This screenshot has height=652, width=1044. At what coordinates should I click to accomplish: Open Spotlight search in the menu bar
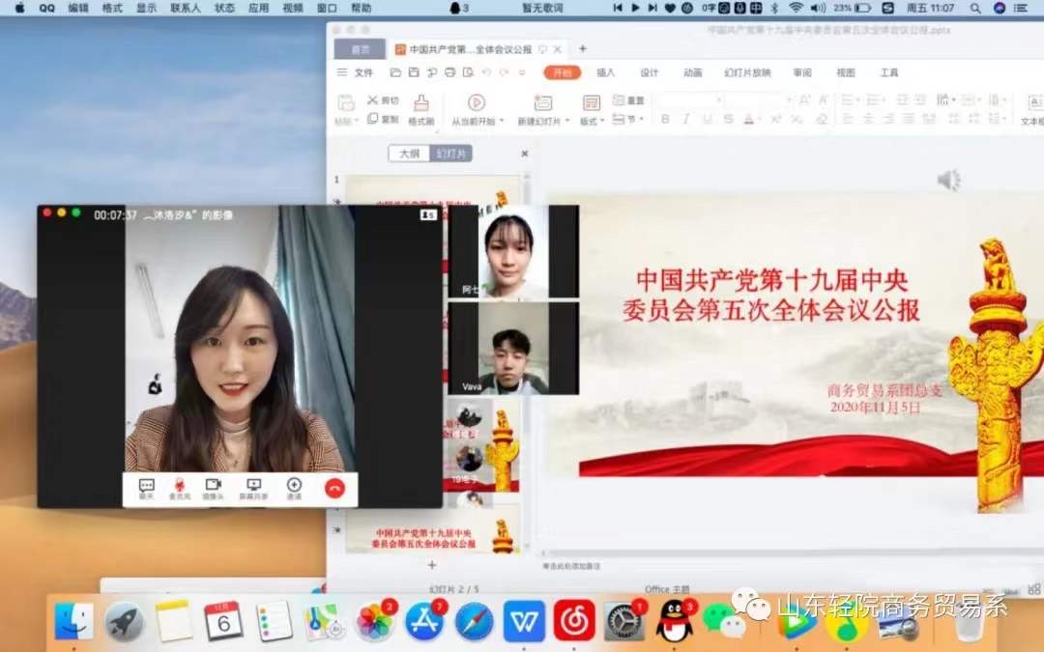(x=975, y=8)
